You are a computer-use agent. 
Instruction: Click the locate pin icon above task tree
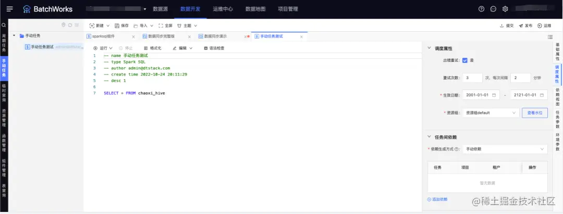pyautogui.click(x=64, y=25)
